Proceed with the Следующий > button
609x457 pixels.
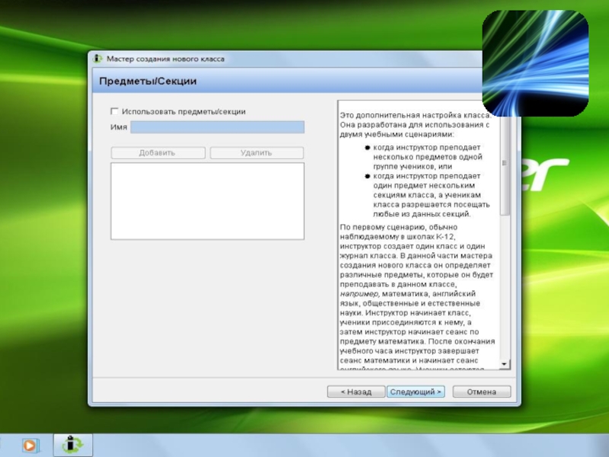[415, 391]
